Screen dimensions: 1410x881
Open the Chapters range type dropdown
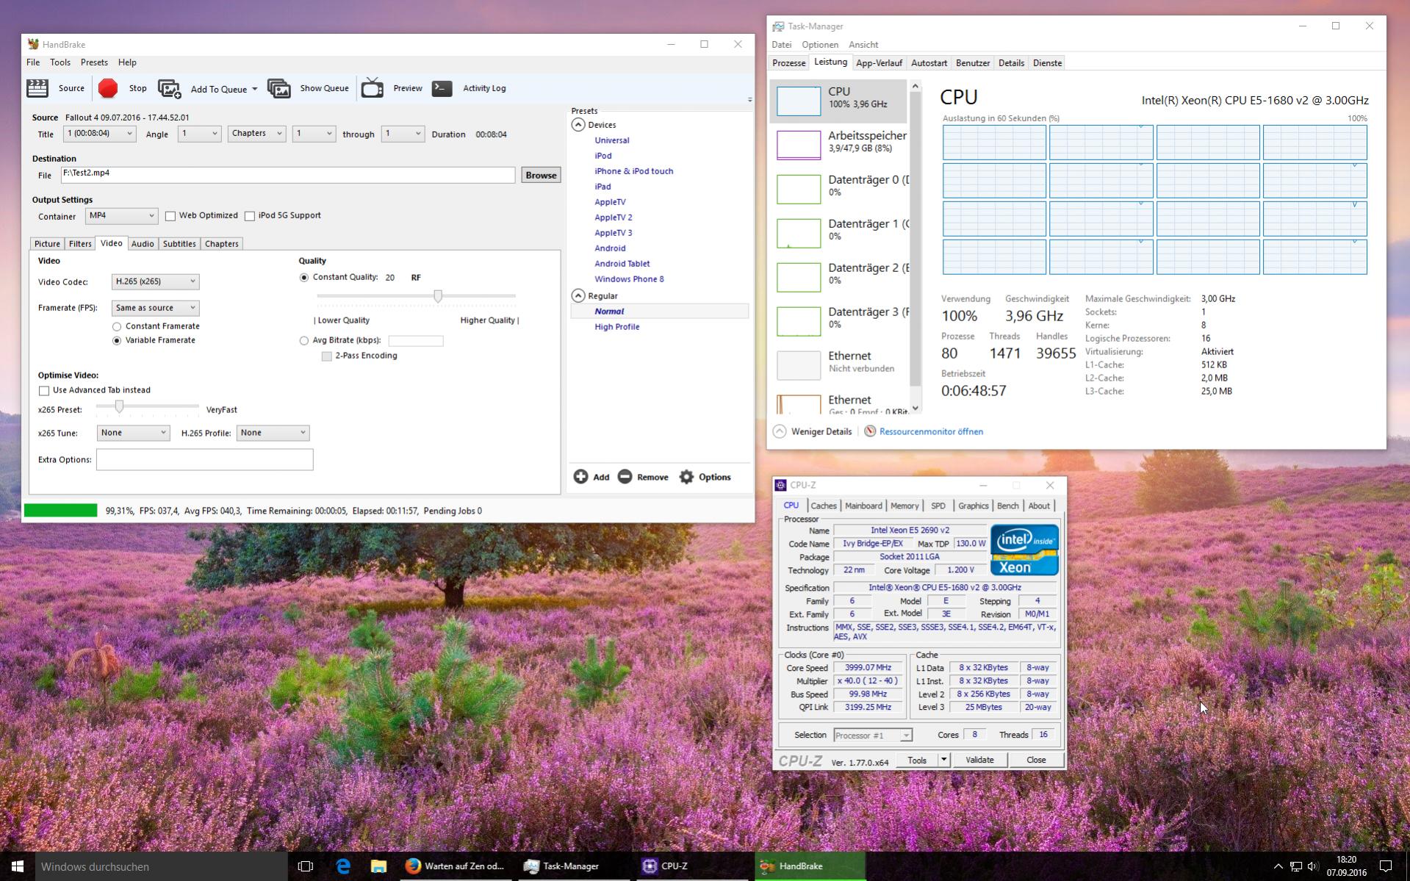click(x=256, y=134)
